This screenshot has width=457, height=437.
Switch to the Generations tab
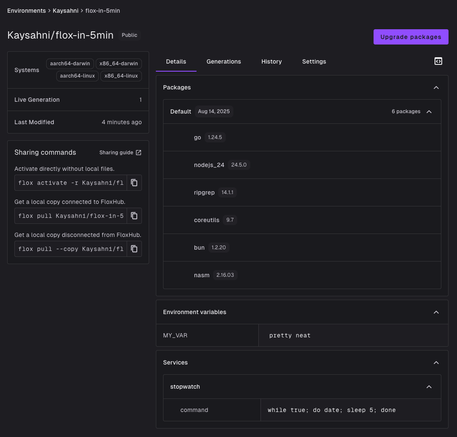pyautogui.click(x=224, y=61)
